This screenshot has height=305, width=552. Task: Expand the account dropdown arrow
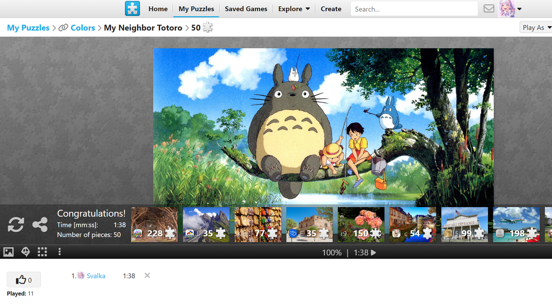[520, 9]
